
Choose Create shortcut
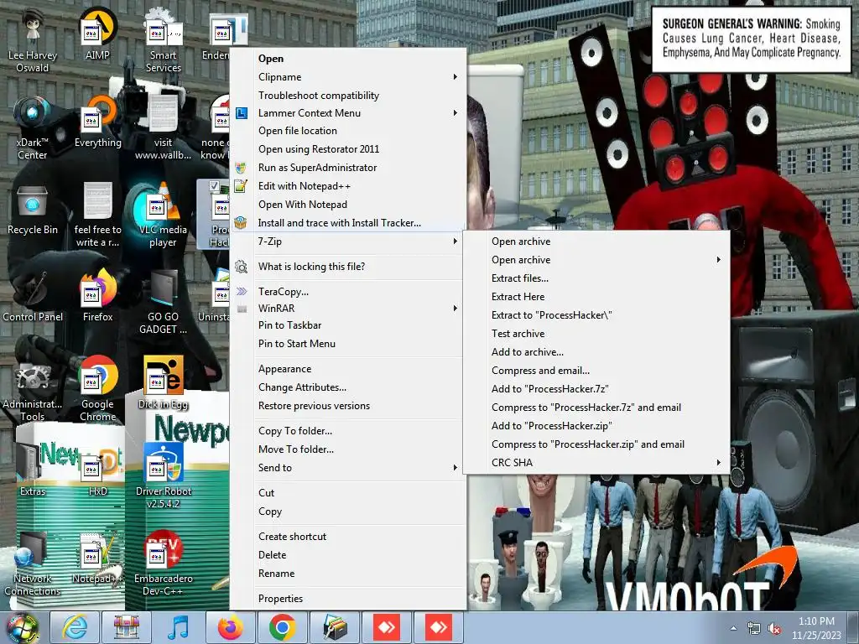click(x=349, y=537)
